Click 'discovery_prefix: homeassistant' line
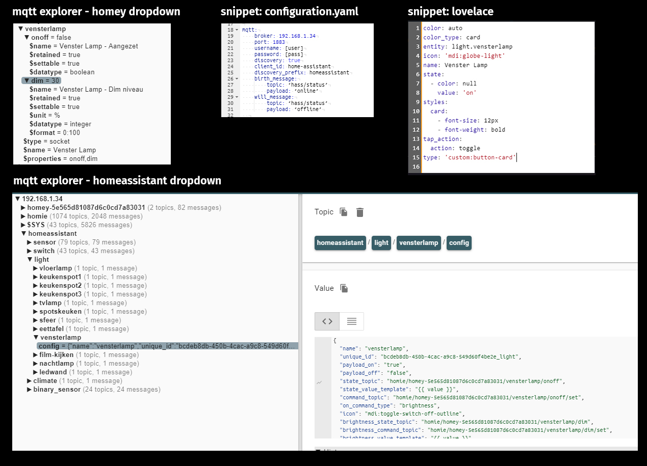This screenshot has width=647, height=466. click(302, 73)
